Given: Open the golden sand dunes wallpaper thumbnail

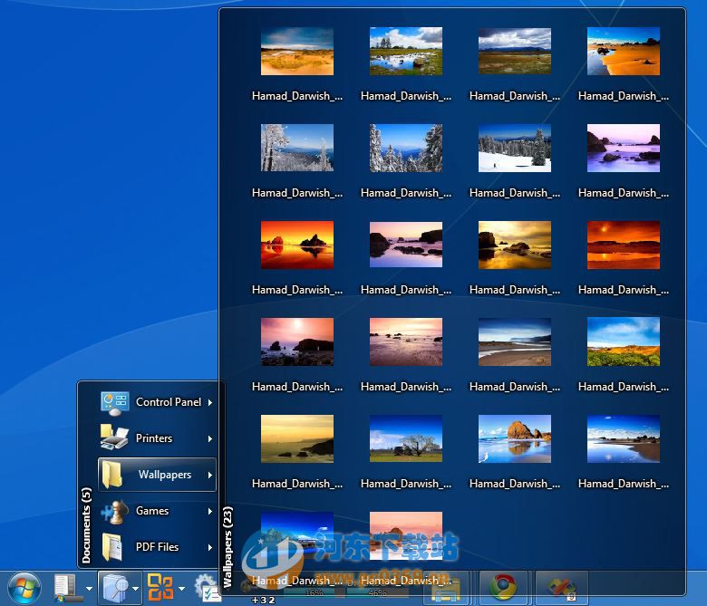Looking at the screenshot, I should point(297,52).
